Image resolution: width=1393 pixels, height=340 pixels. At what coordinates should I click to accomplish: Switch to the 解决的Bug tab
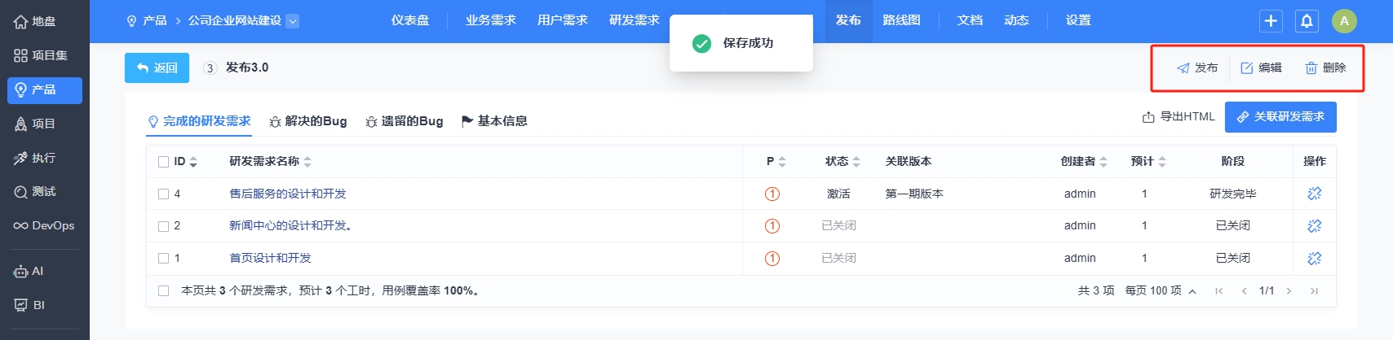click(308, 121)
